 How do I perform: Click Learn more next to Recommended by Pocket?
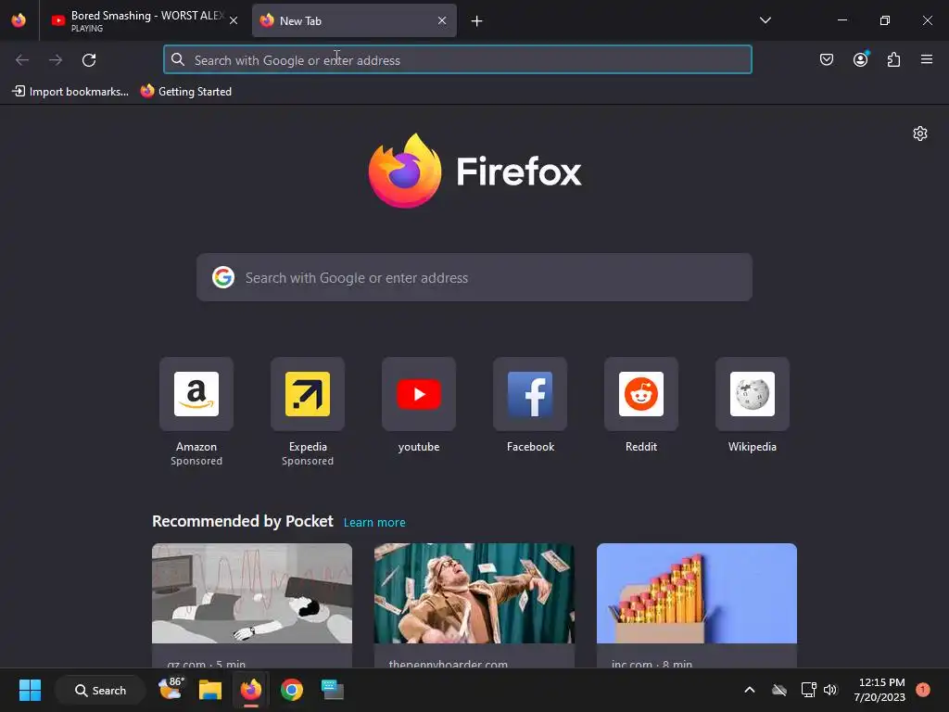[374, 523]
